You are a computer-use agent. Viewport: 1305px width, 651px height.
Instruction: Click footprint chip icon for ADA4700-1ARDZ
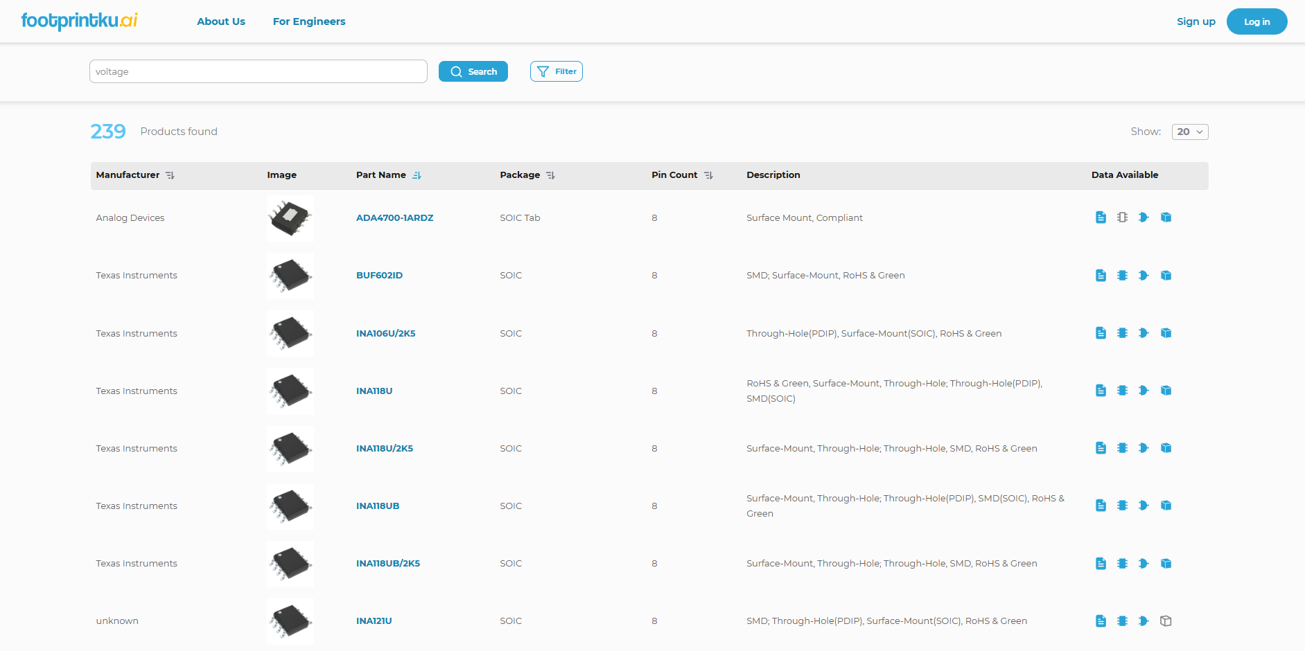(1122, 217)
